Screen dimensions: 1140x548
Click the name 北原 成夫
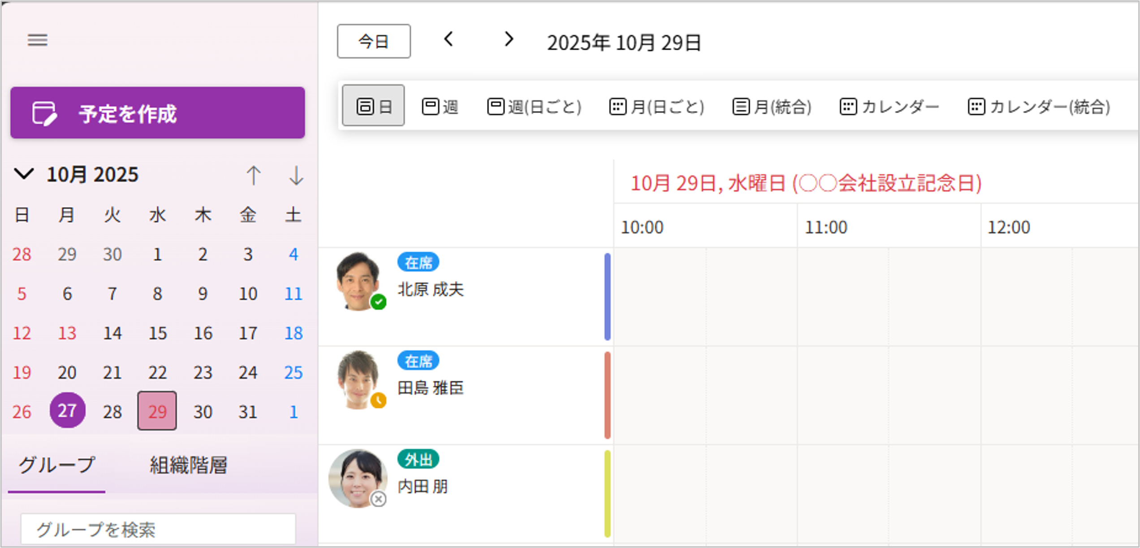pos(431,289)
